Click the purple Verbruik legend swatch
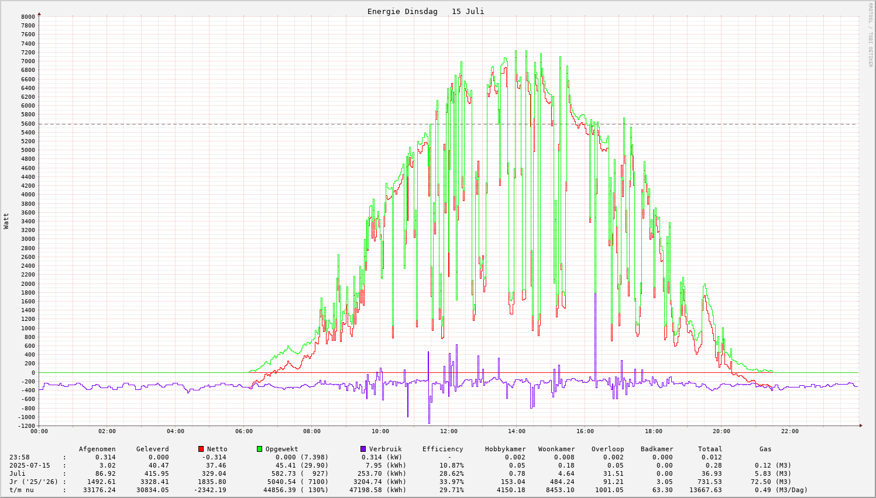This screenshot has width=876, height=498. (x=363, y=449)
